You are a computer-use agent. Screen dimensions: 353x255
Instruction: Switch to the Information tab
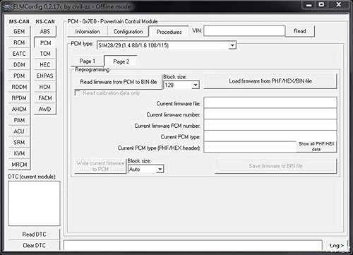click(x=88, y=32)
